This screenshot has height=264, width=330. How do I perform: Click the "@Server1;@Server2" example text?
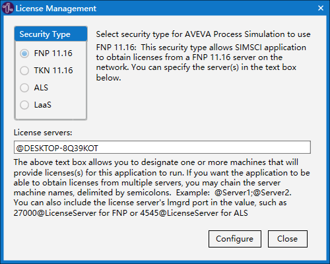[x=252, y=193]
